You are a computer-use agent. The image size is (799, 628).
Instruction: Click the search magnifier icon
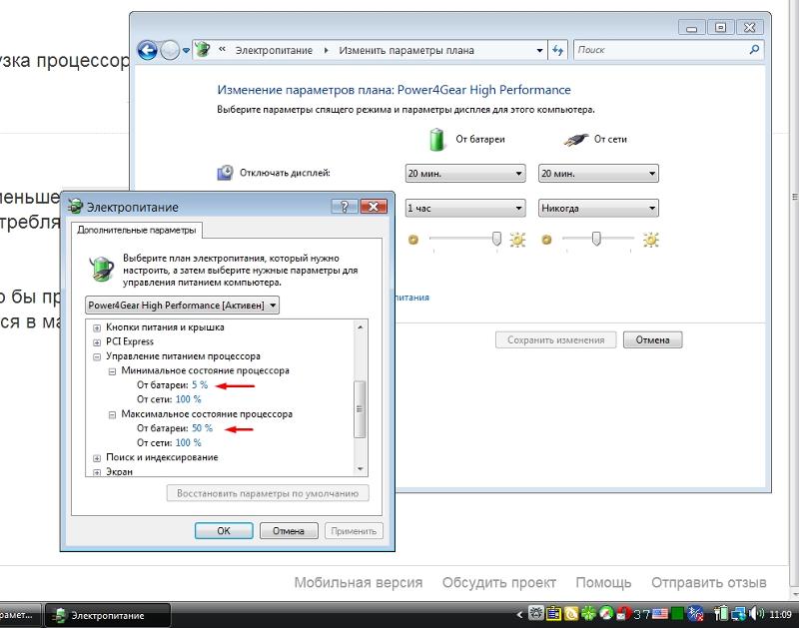point(754,49)
